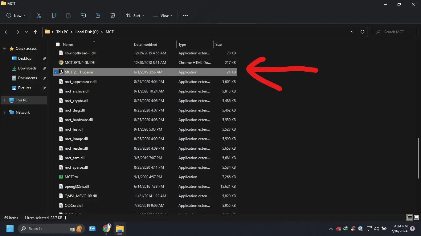Screen dimensions: 421x236
Task: Click the Copy icon in toolbar
Action: point(54,15)
